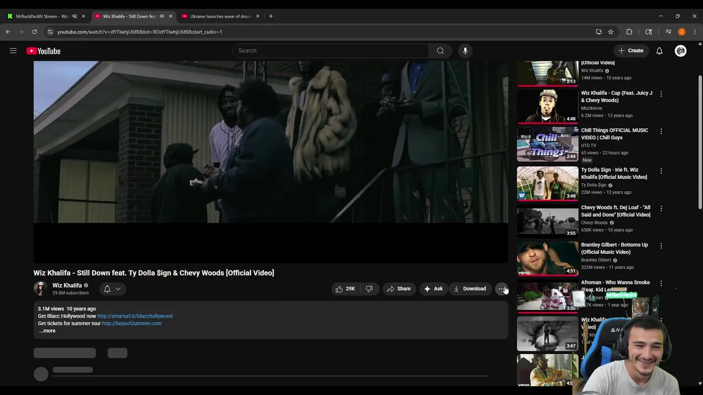Screen dimensions: 703x395
Task: Open the Ask AI assistant button
Action: point(433,289)
